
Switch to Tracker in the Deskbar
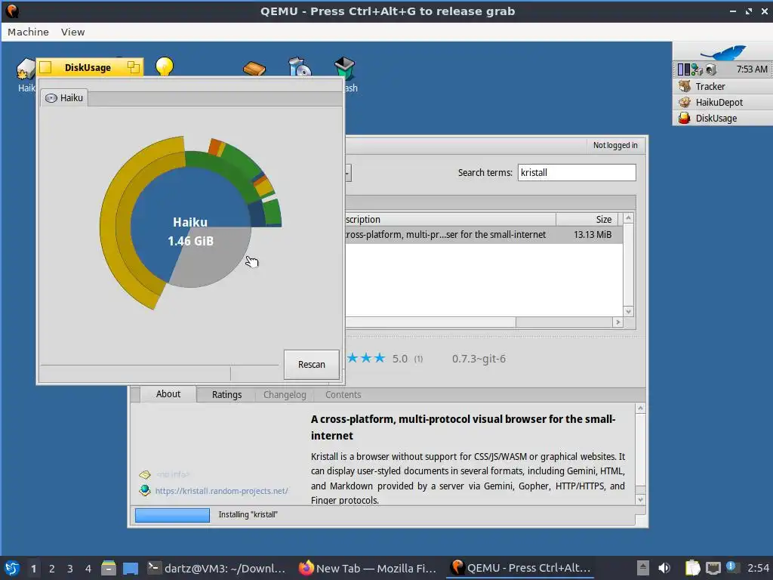723,86
